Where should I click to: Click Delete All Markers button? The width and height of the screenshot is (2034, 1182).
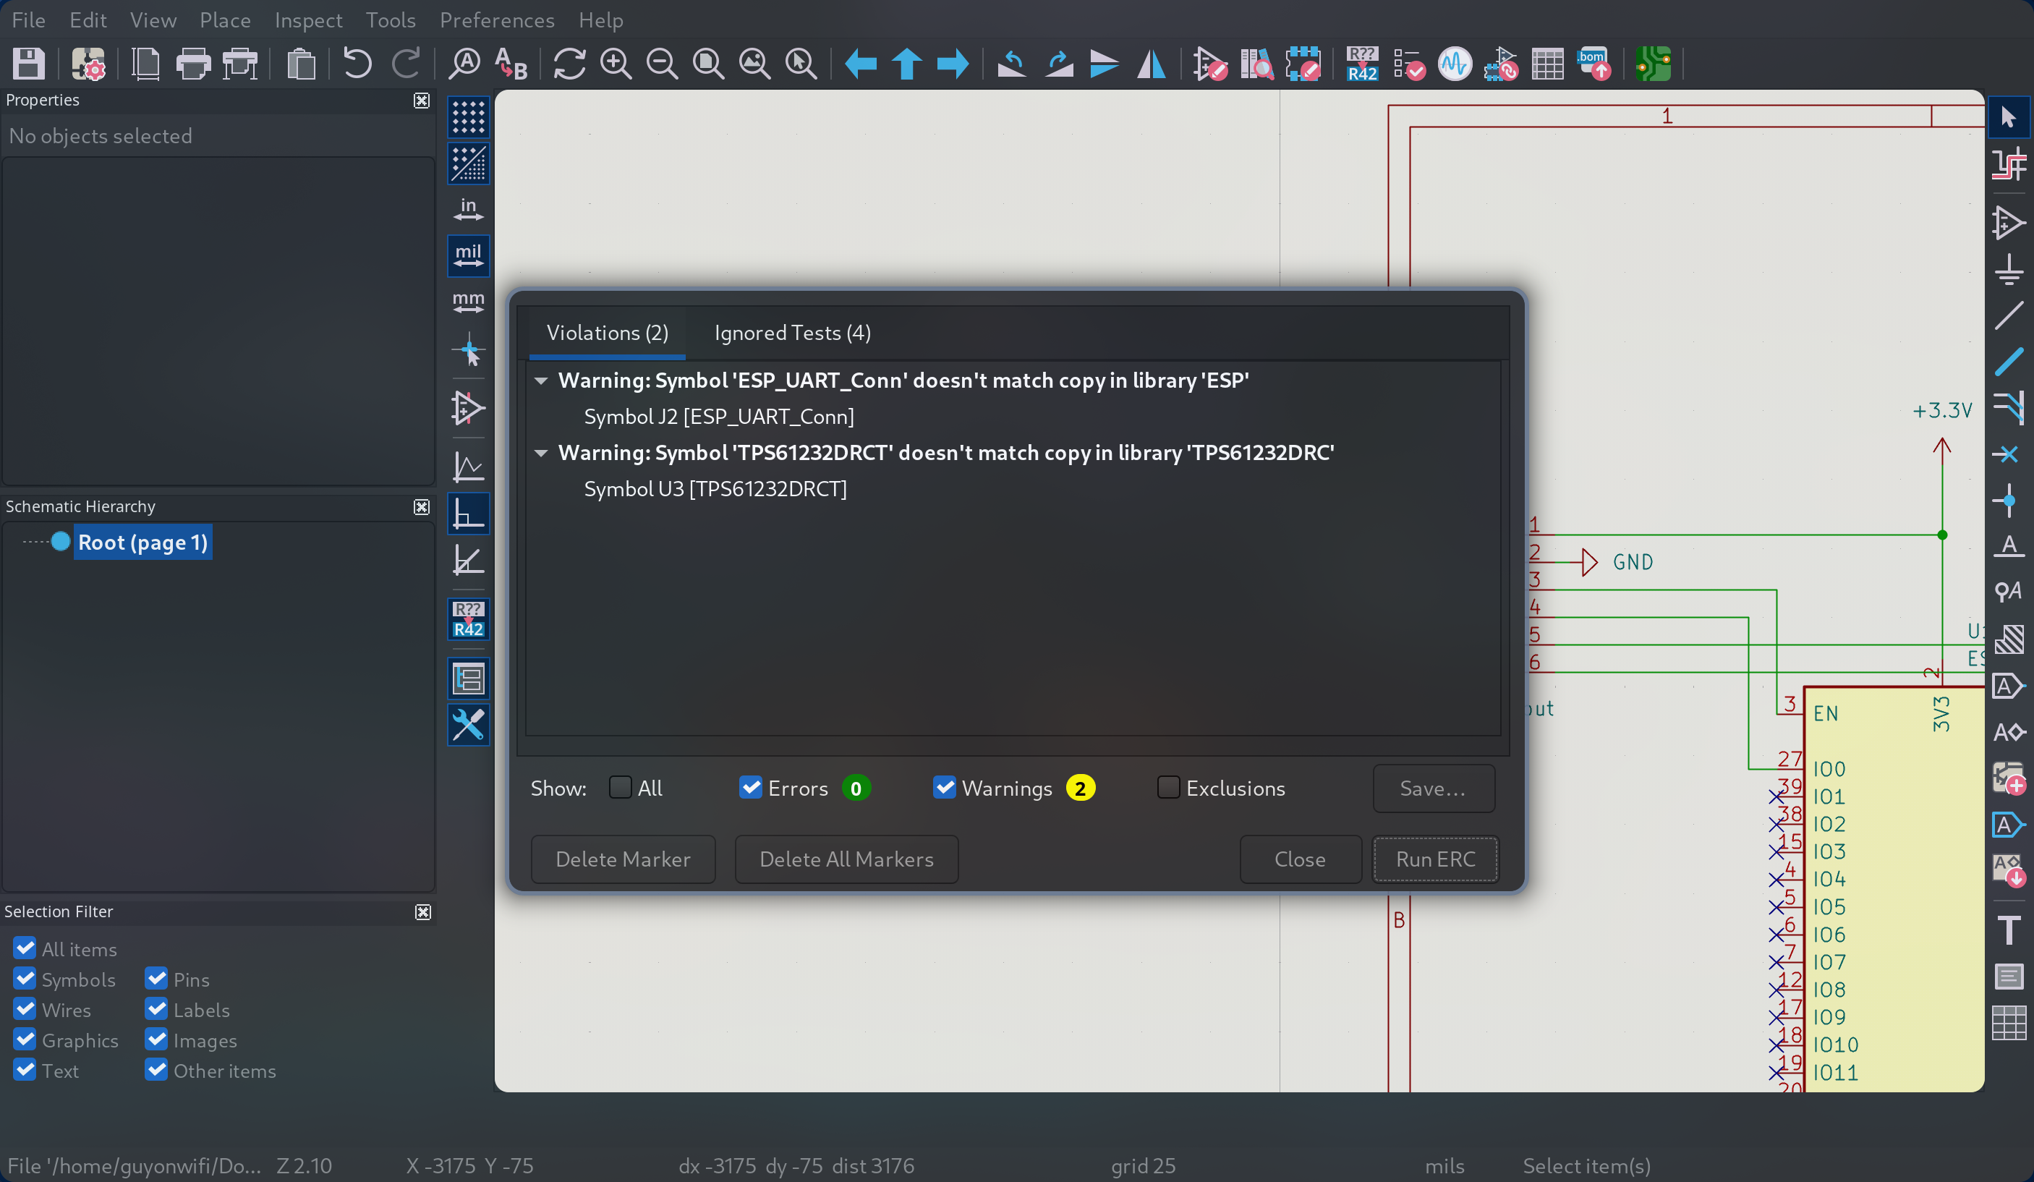coord(846,859)
